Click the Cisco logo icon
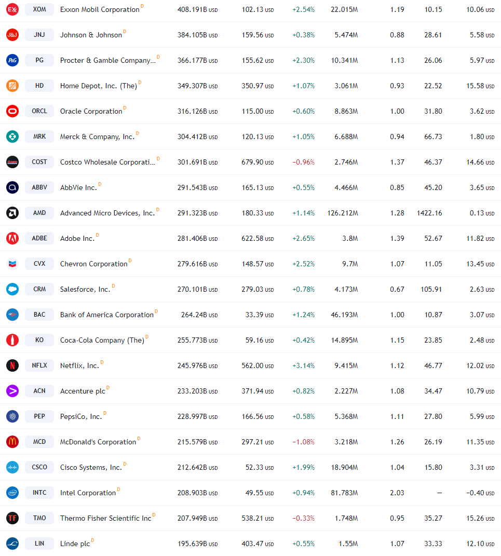The height and width of the screenshot is (556, 501). pyautogui.click(x=12, y=467)
